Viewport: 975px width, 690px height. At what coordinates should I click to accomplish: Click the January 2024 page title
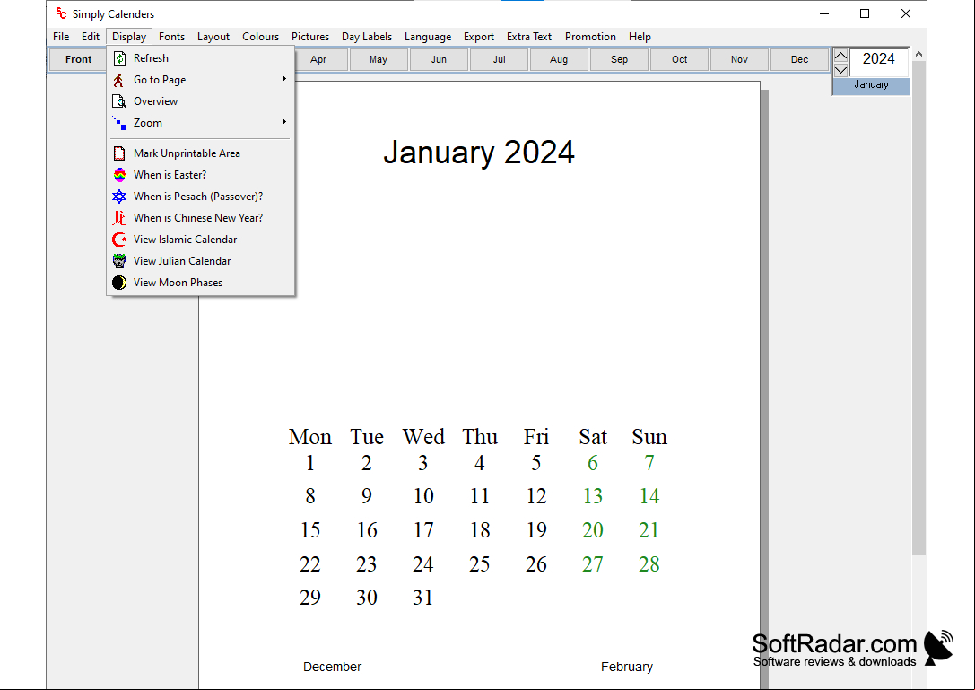click(479, 153)
